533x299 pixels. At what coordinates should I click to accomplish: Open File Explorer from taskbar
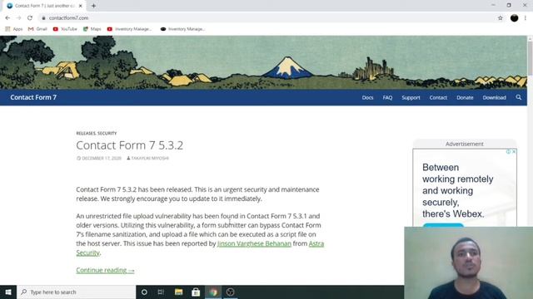click(x=178, y=292)
